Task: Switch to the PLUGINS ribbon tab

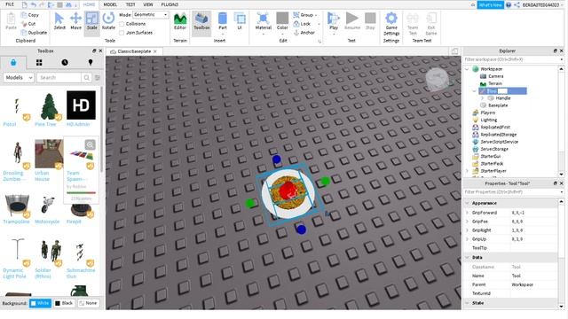Action: click(x=170, y=4)
